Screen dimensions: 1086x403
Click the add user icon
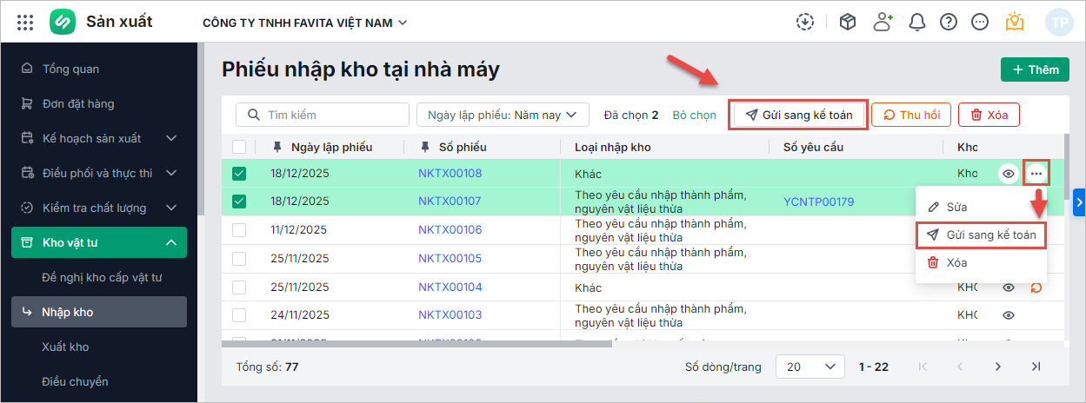coord(883,22)
